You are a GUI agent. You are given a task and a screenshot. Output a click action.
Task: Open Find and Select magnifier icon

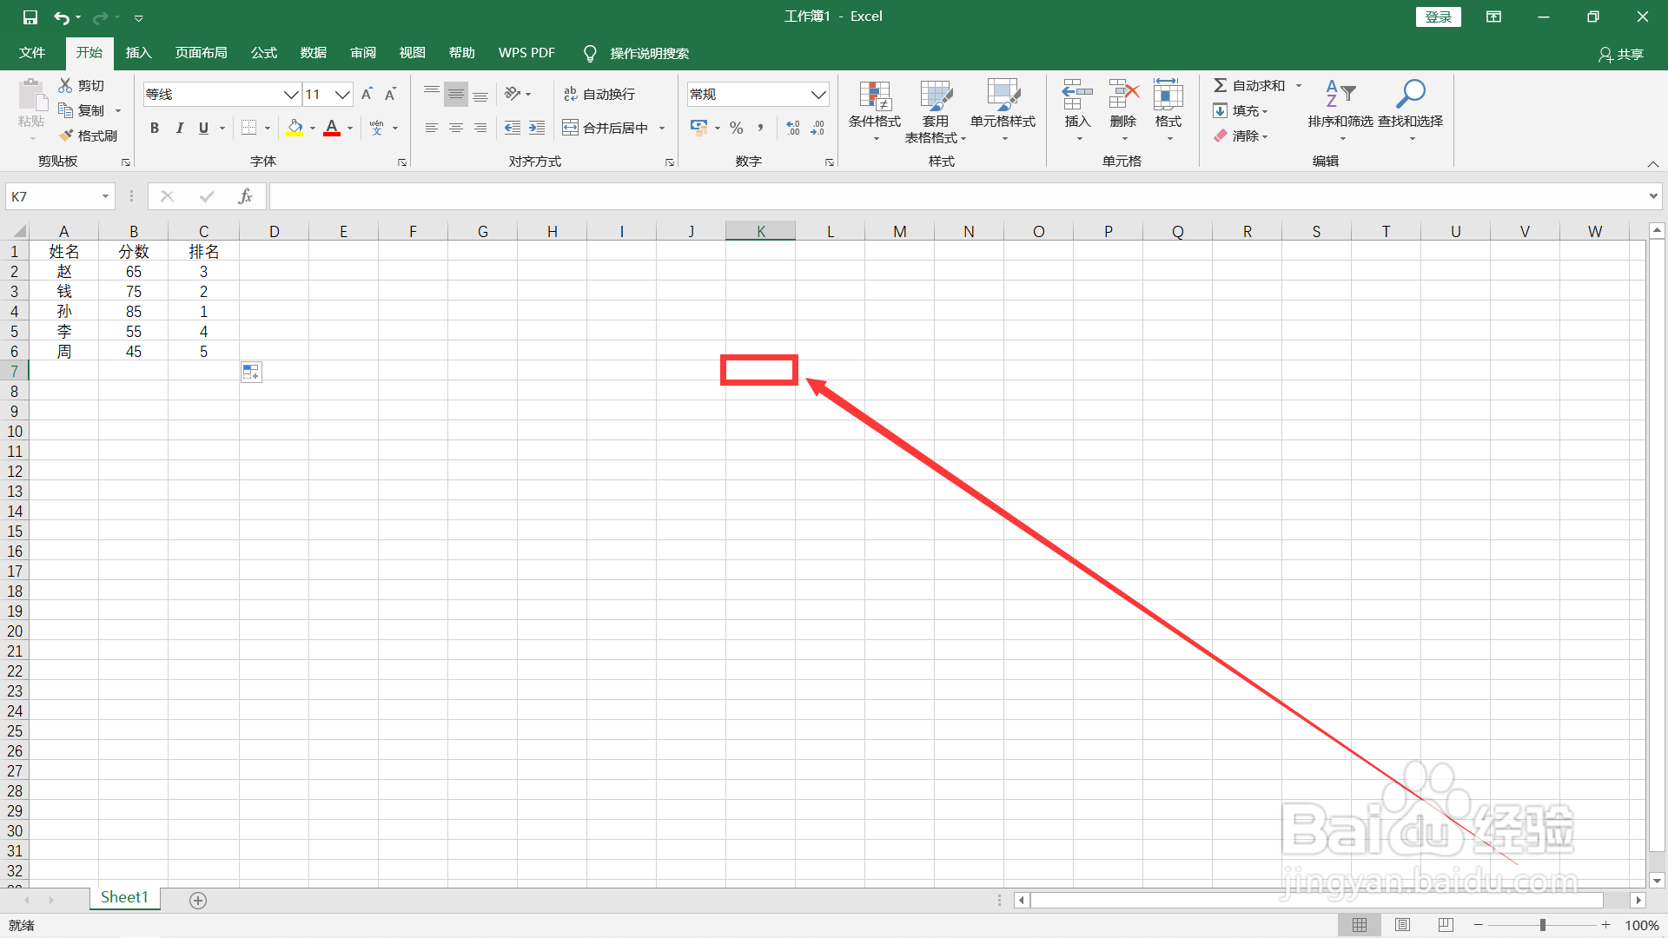[x=1410, y=94]
